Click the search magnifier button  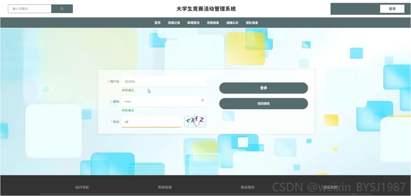click(62, 9)
